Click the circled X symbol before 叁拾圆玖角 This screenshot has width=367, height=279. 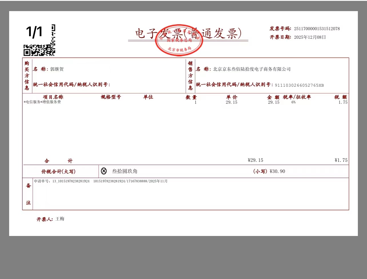pos(104,171)
